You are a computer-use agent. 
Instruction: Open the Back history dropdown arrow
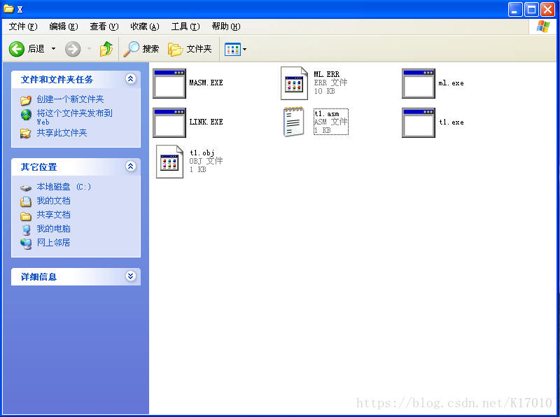tap(54, 49)
